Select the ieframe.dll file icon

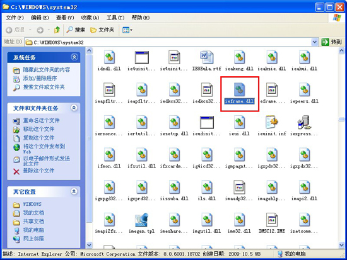coord(240,89)
